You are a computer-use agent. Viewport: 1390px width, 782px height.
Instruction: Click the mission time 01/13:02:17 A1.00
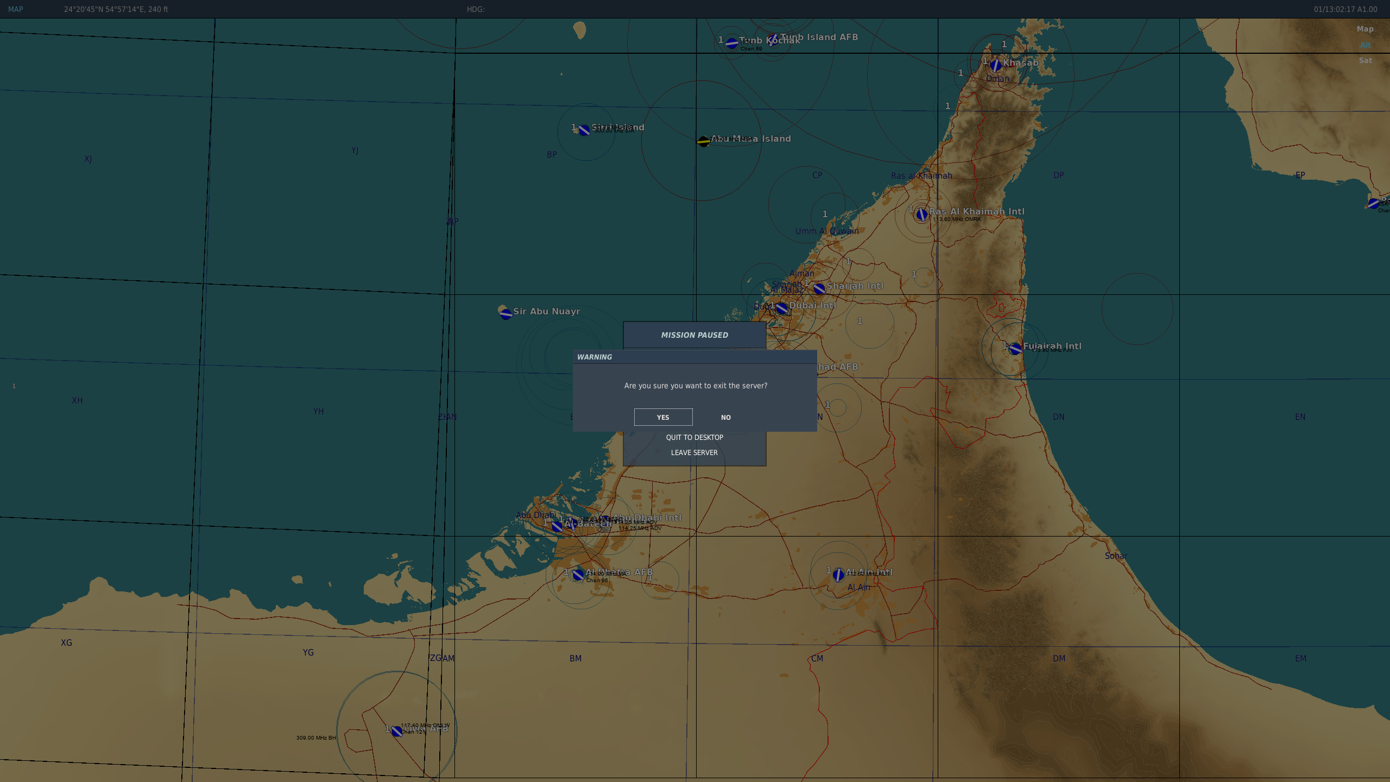1345,9
